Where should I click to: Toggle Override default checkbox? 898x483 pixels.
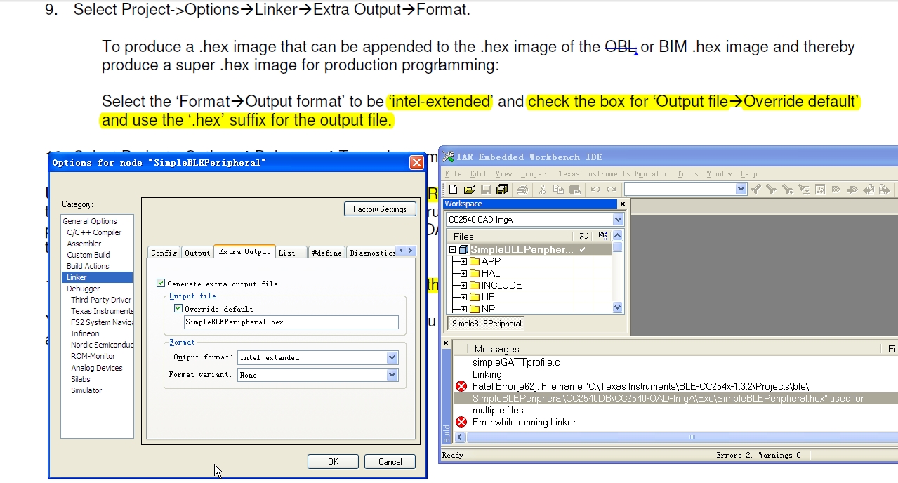click(178, 308)
